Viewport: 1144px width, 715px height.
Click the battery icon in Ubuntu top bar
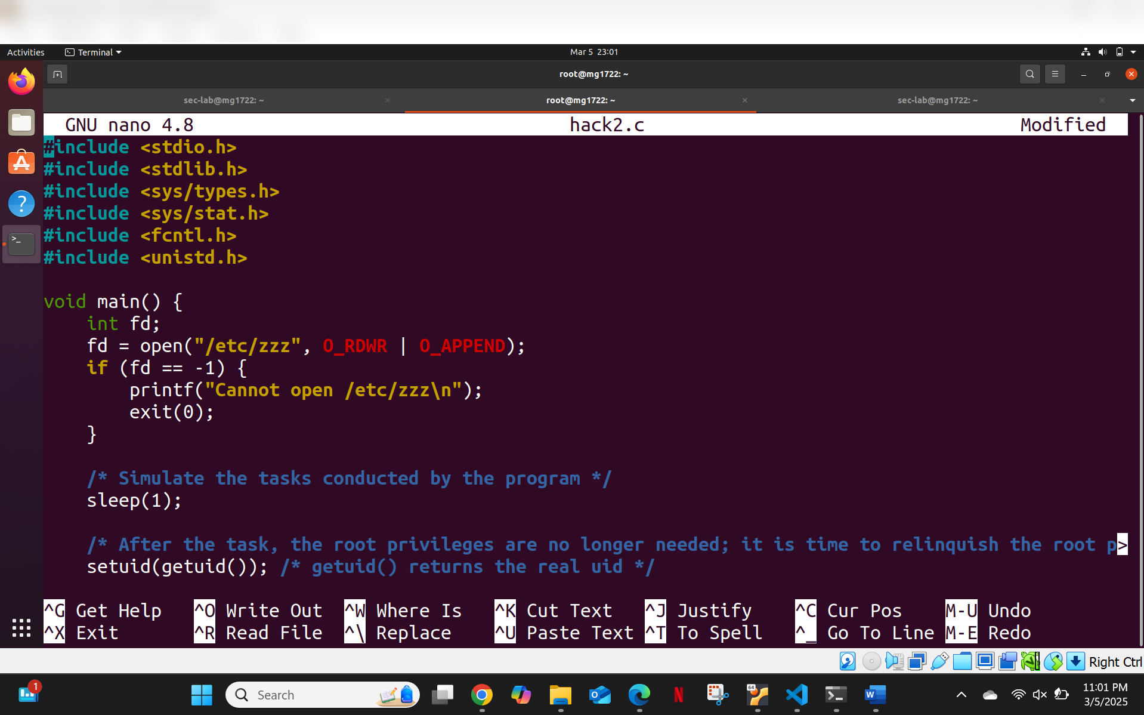pos(1120,52)
